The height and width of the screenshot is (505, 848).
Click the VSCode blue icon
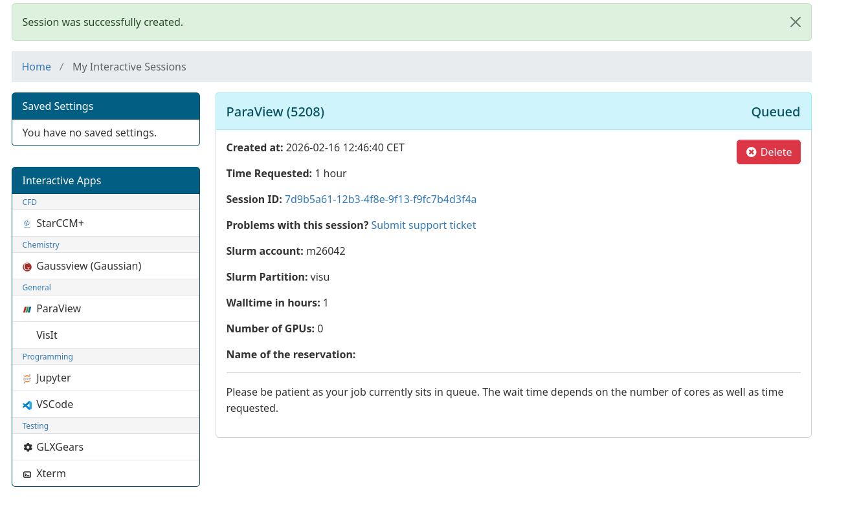pos(27,405)
